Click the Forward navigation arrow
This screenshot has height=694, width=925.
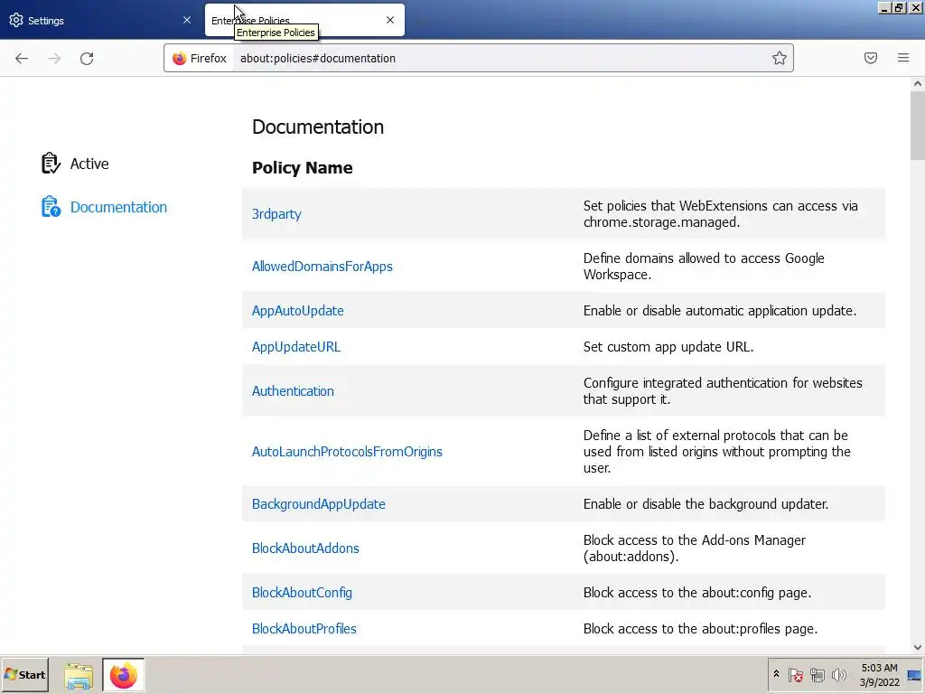click(54, 59)
